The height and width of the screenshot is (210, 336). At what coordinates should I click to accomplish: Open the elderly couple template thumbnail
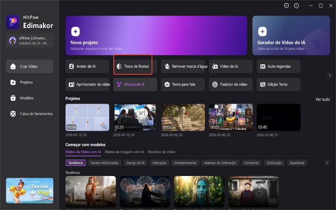254,192
